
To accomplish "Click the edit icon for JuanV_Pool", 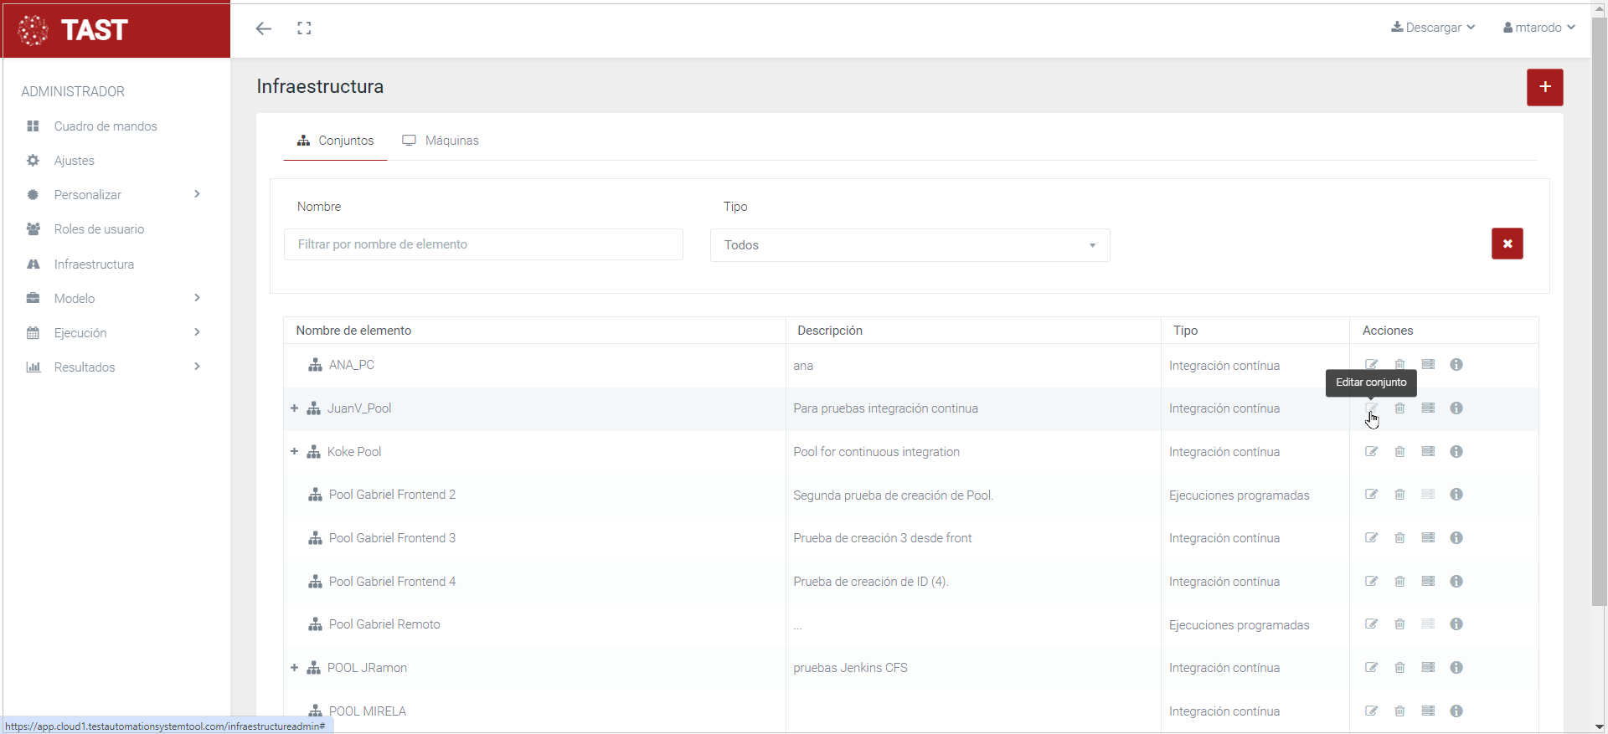I will (x=1371, y=408).
